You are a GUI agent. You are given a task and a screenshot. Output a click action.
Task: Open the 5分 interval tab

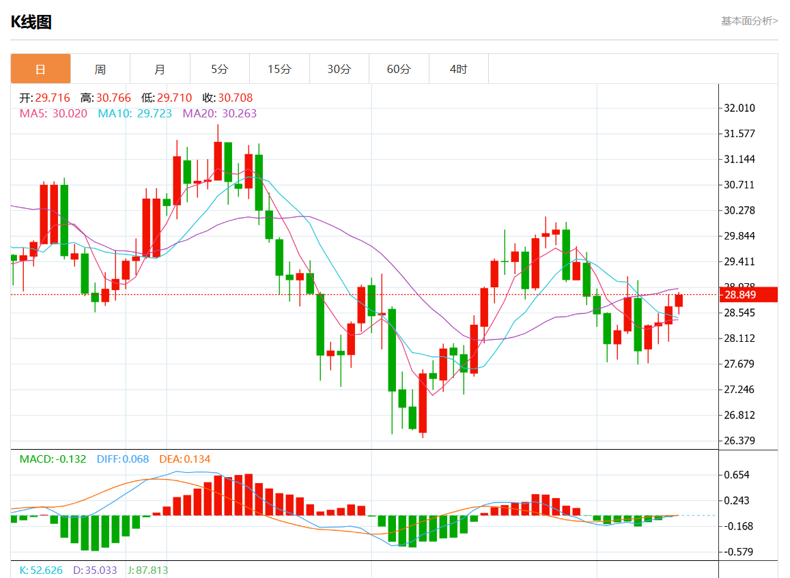pos(220,69)
